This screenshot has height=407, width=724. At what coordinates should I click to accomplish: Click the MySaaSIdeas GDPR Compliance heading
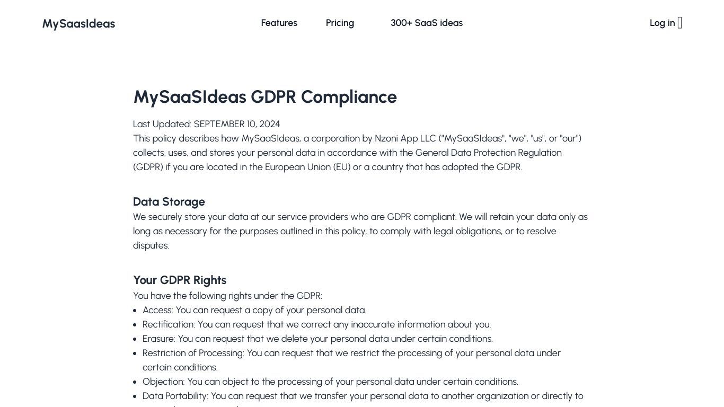[265, 97]
